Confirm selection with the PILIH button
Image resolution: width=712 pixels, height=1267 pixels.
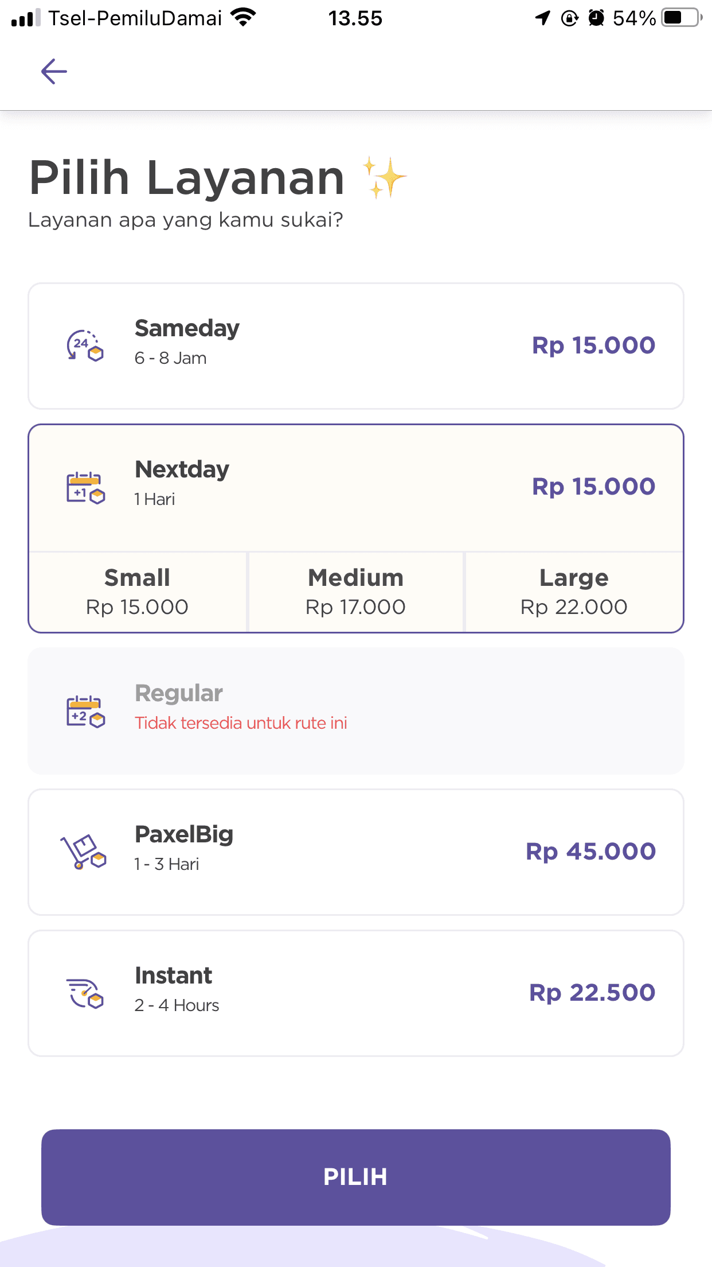tap(356, 1177)
